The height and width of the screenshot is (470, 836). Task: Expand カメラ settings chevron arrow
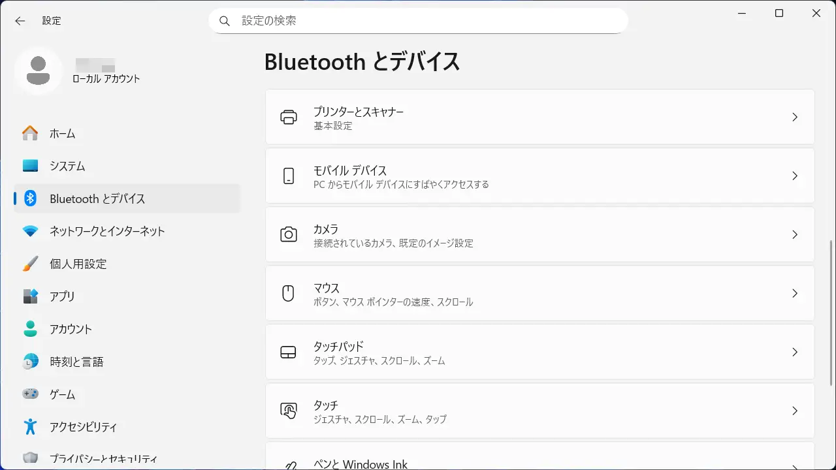[794, 235]
